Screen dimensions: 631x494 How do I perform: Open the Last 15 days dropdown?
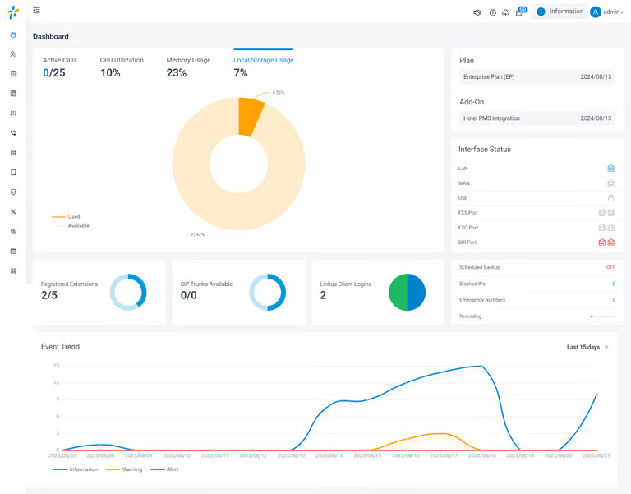pos(587,347)
